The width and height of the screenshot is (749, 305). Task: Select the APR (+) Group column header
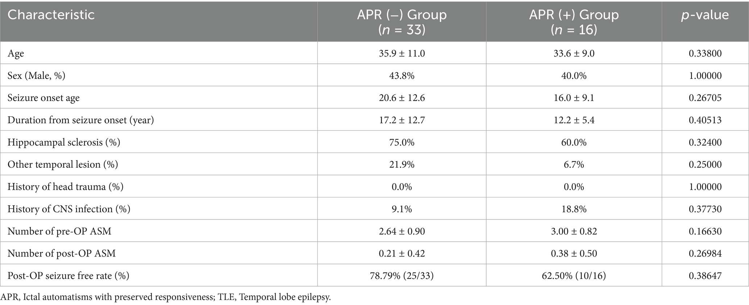pyautogui.click(x=574, y=22)
